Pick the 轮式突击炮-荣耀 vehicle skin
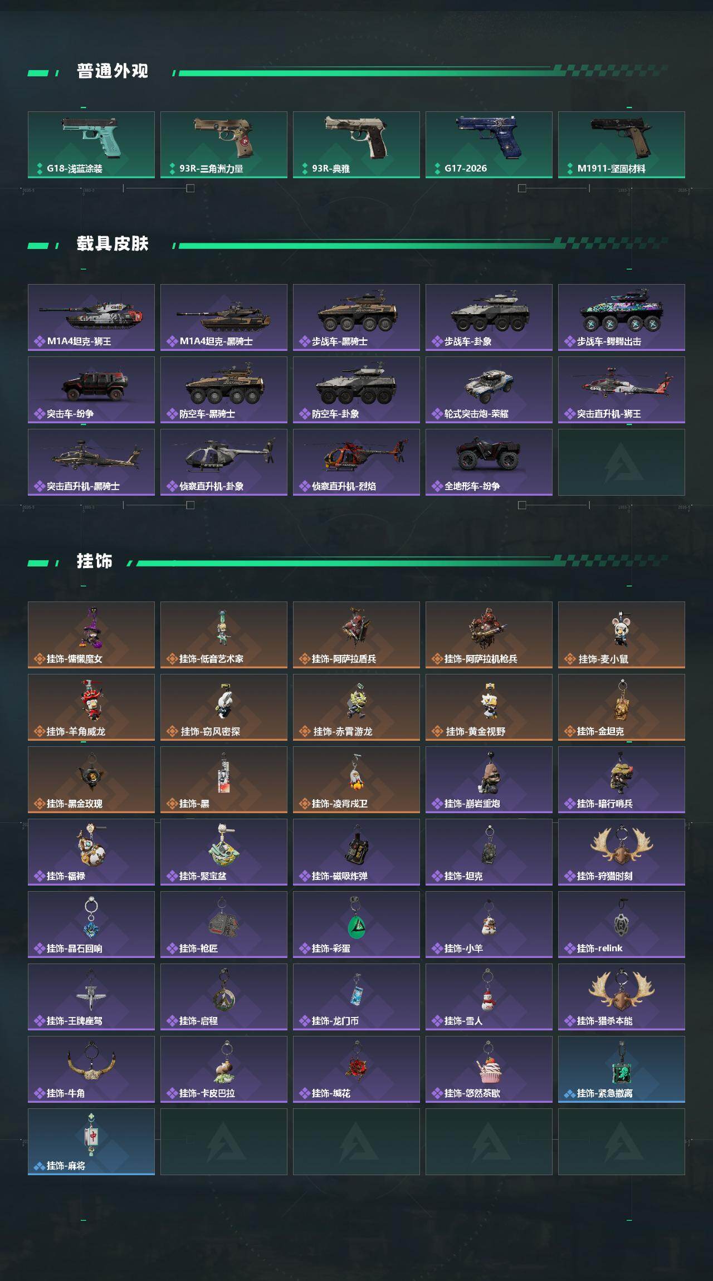Image resolution: width=713 pixels, height=1281 pixels. [489, 390]
